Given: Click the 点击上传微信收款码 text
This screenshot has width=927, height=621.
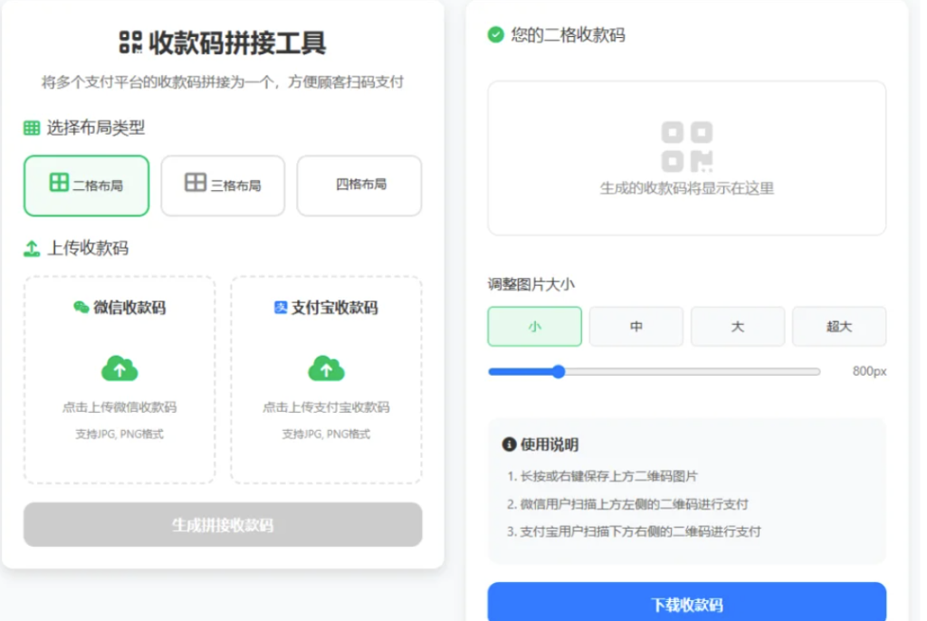Looking at the screenshot, I should (x=119, y=406).
